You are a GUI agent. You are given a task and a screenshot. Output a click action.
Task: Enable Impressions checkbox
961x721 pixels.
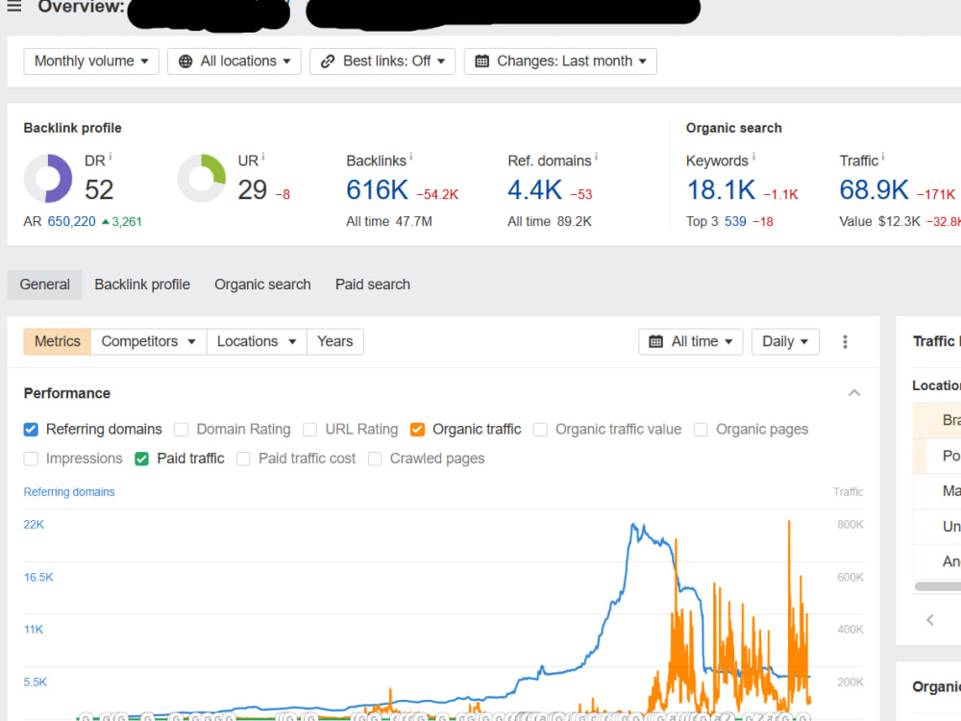pyautogui.click(x=31, y=459)
